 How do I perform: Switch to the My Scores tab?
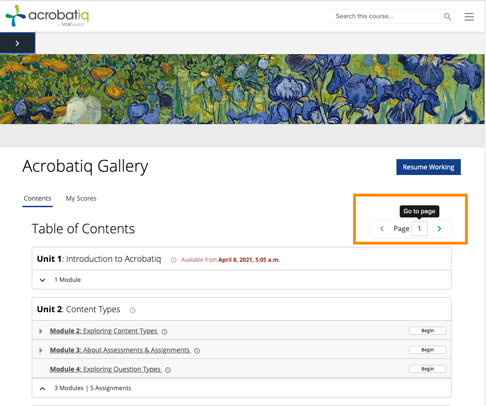[x=81, y=198]
